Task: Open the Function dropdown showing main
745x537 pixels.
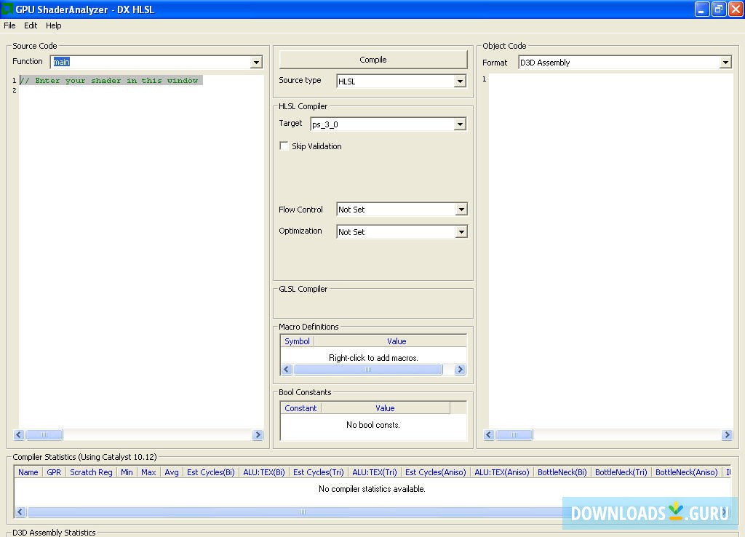Action: coord(256,63)
